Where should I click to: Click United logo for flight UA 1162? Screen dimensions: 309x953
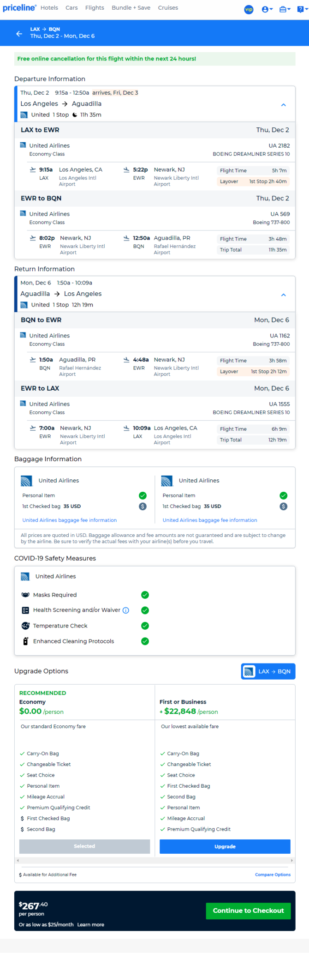click(x=23, y=335)
